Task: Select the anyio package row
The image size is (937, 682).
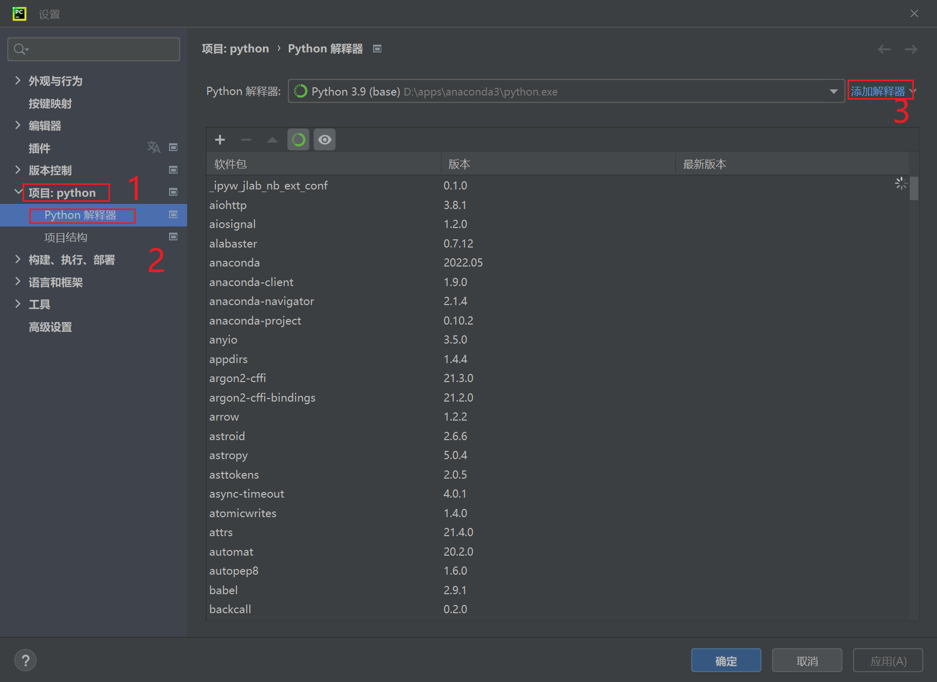Action: tap(557, 340)
